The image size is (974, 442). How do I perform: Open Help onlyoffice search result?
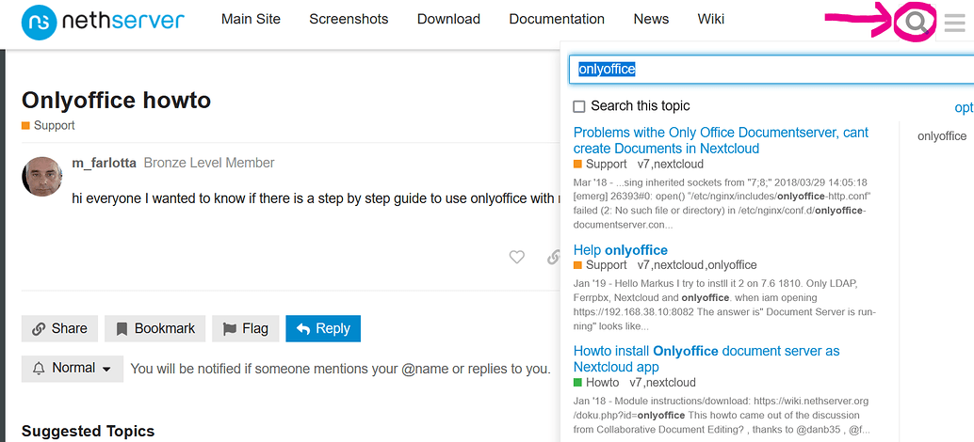(x=620, y=250)
